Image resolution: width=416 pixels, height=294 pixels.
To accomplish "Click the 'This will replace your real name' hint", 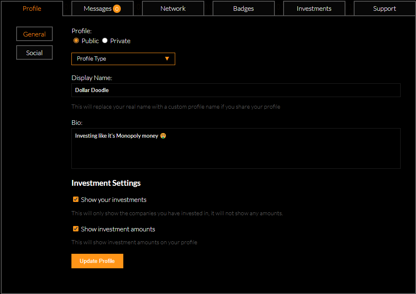I will [176, 107].
